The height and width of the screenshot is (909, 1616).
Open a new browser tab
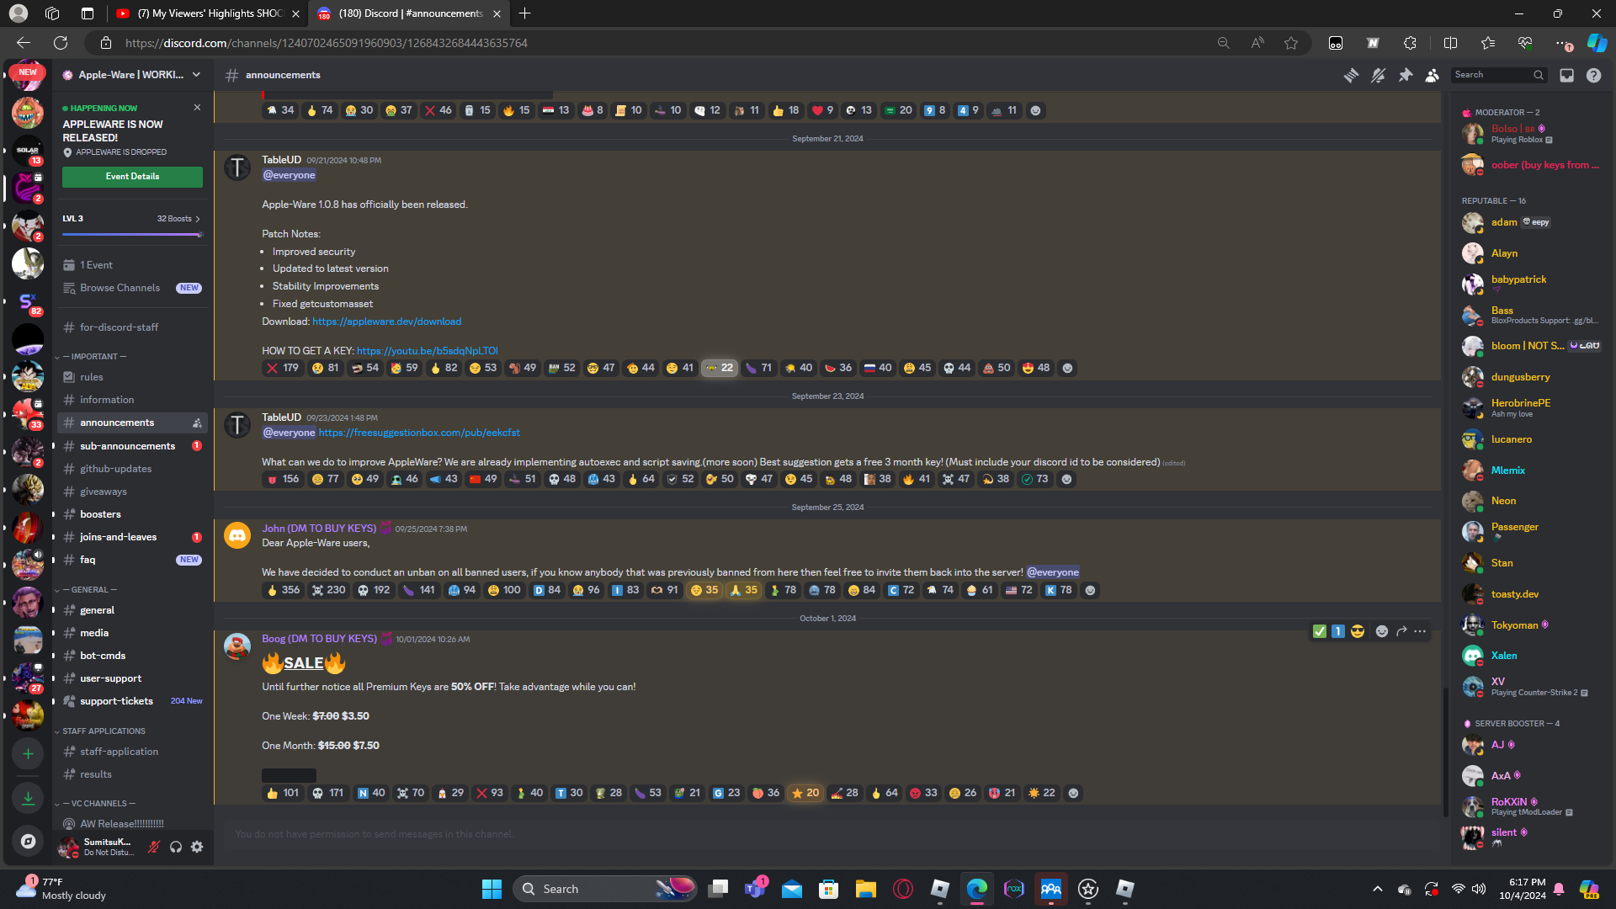(x=524, y=13)
